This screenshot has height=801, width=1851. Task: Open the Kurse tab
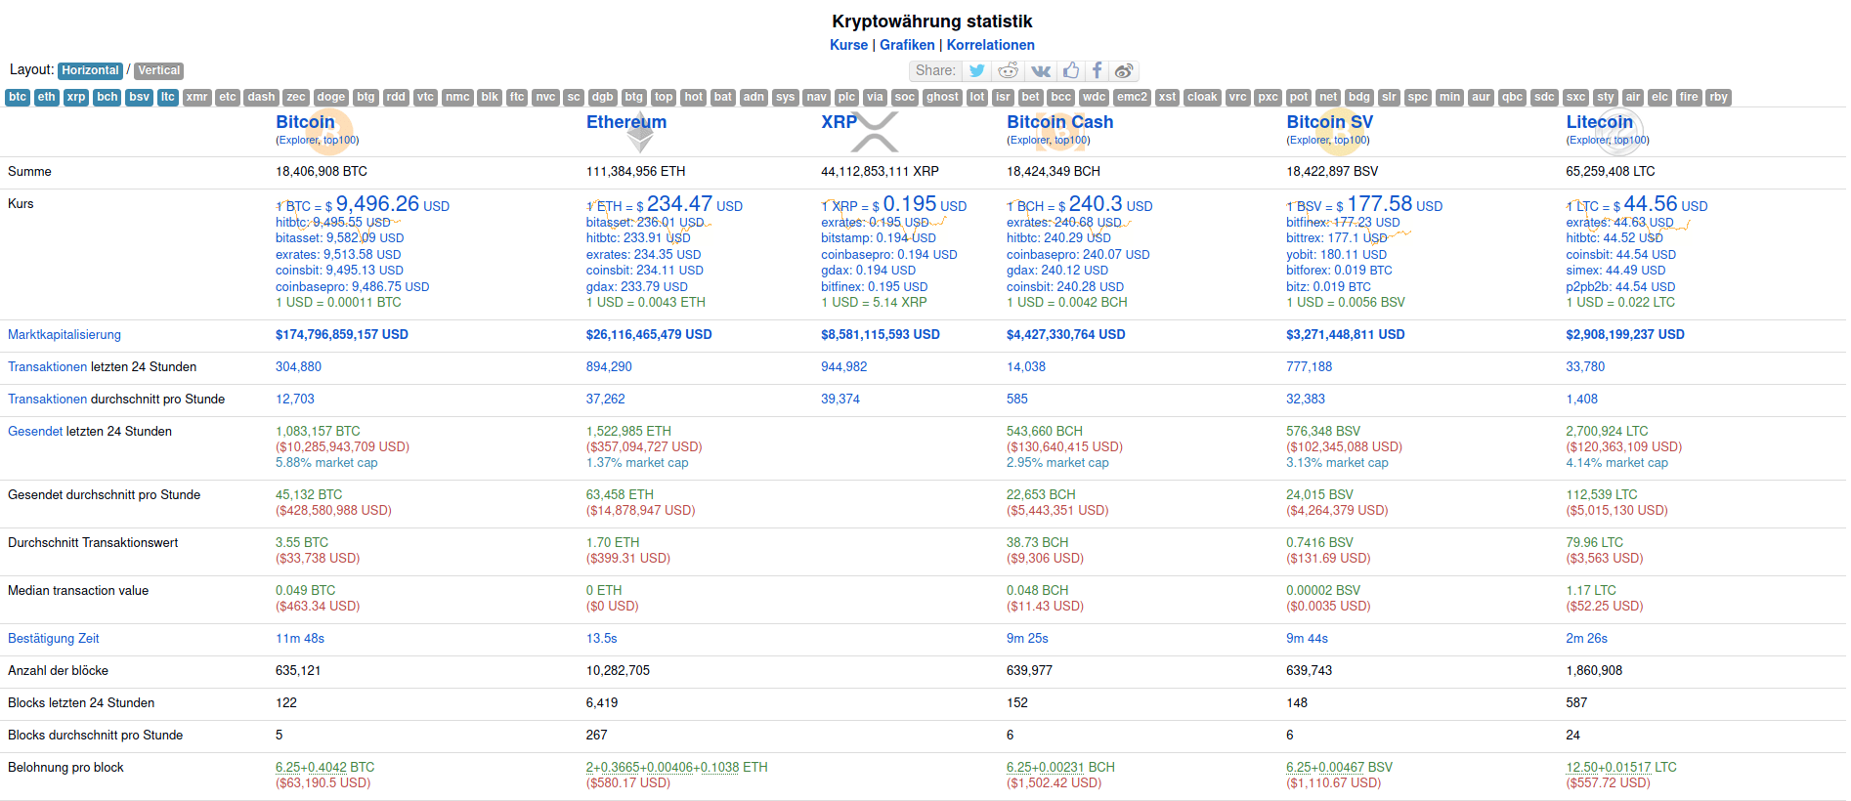pyautogui.click(x=848, y=45)
